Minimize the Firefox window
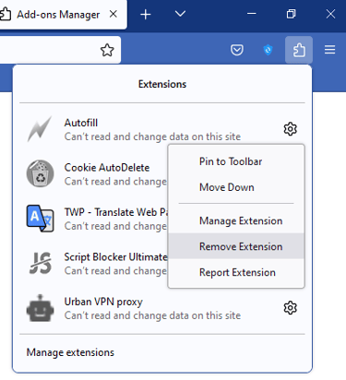This screenshot has width=346, height=380. (x=252, y=14)
